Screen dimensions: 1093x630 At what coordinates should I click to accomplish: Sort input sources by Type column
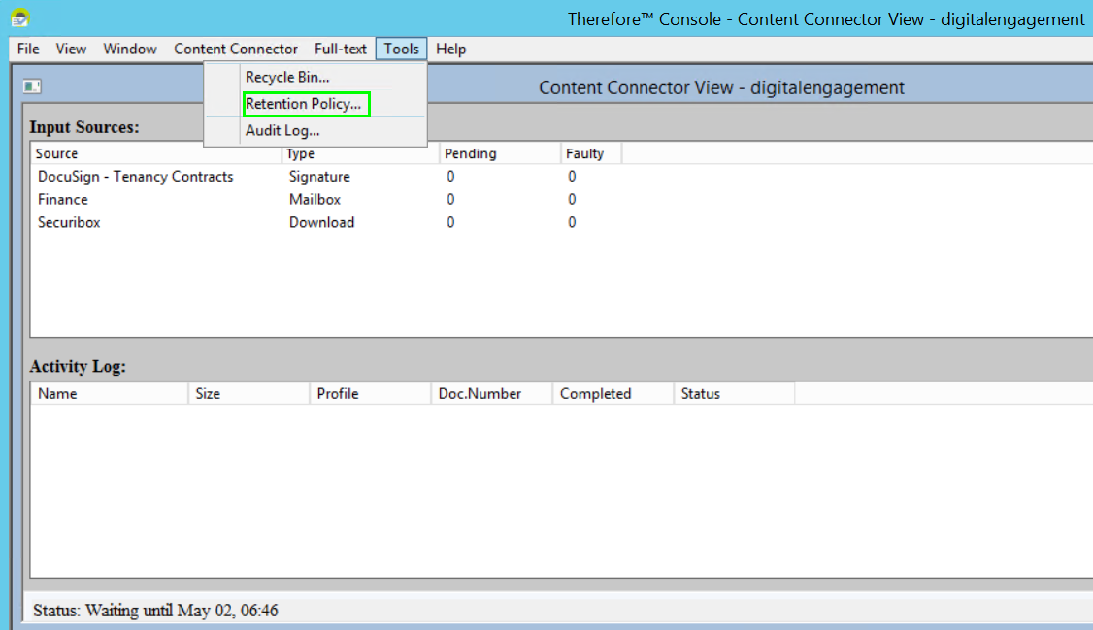360,153
